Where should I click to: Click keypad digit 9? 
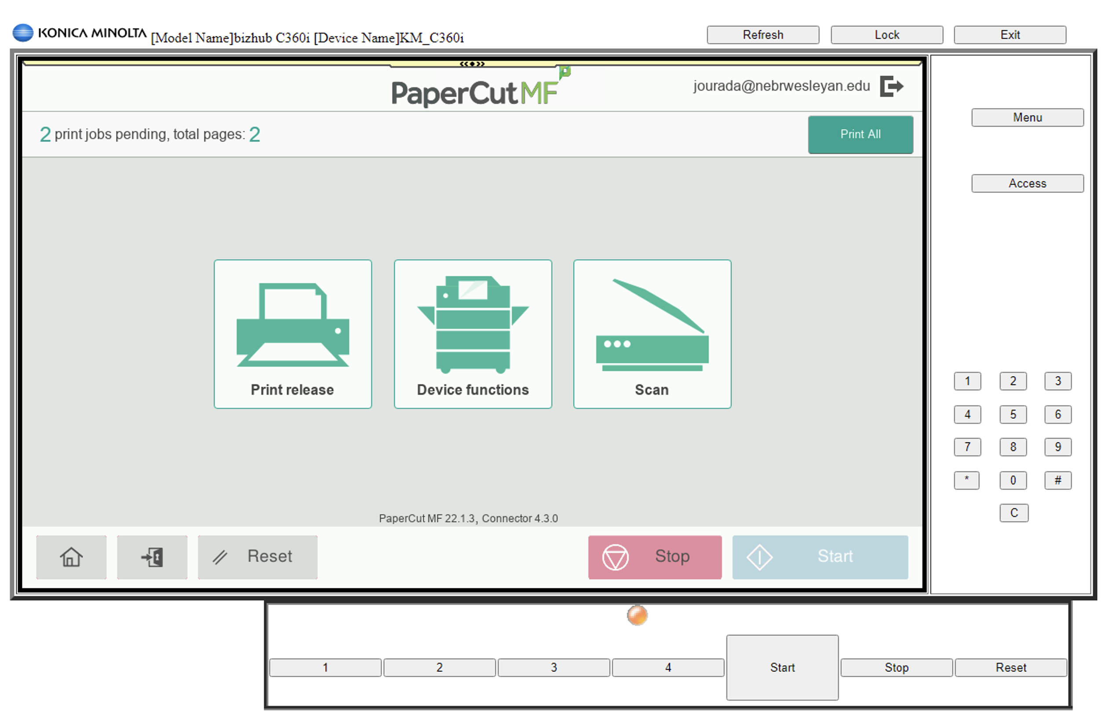(1058, 447)
